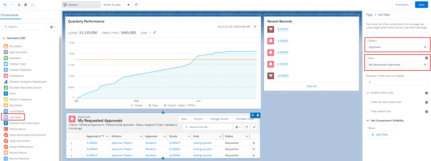Viewport: 431px width, 161px height.
Task: Click the page refresh icon beside Shrink To View
Action: coord(136,5)
